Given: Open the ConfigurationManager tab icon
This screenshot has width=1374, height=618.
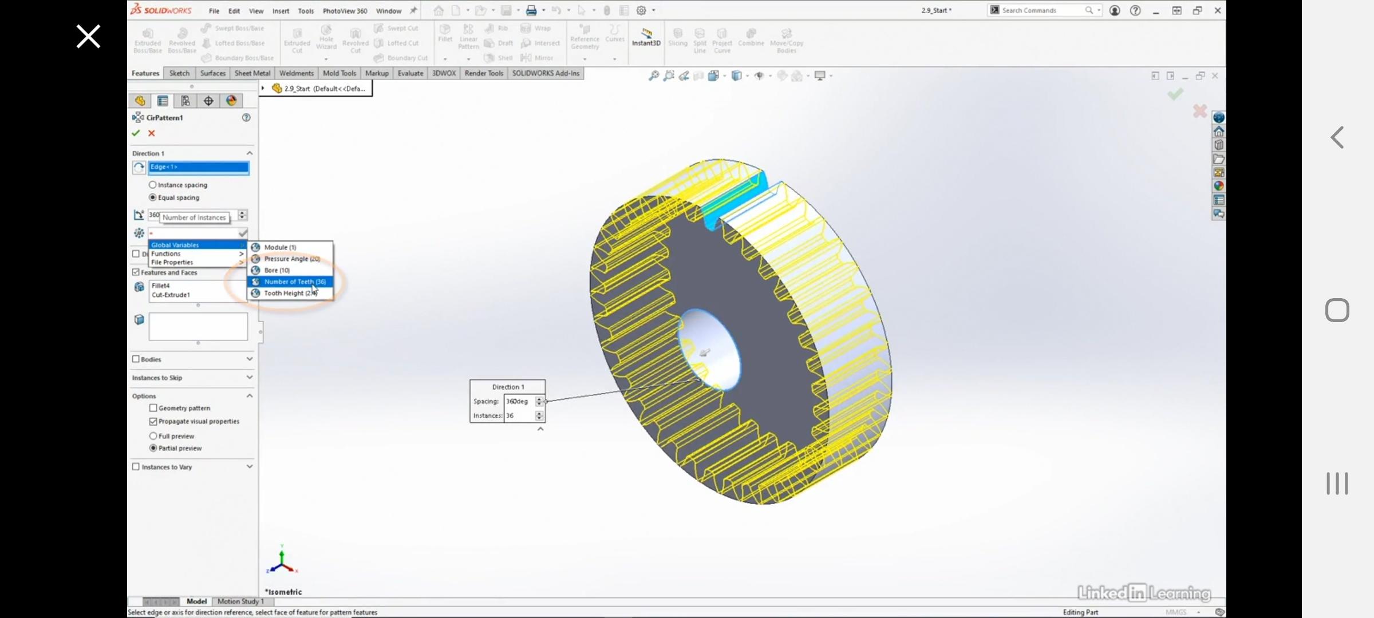Looking at the screenshot, I should (185, 101).
